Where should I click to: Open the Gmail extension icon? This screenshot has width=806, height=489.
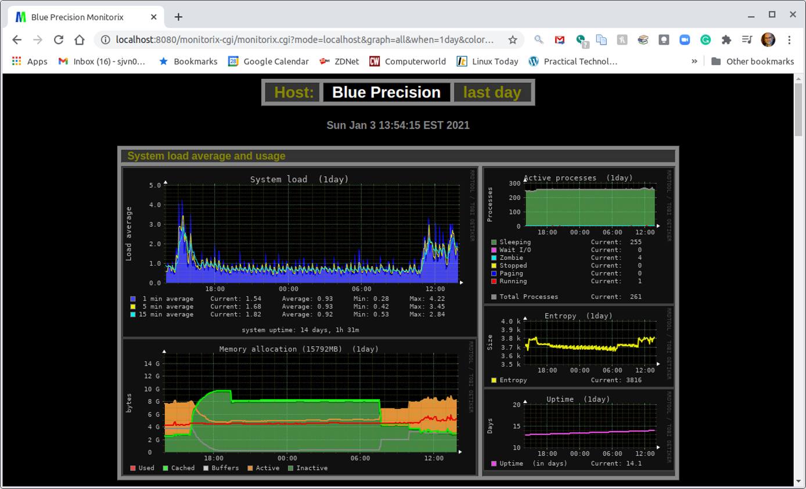tap(559, 40)
